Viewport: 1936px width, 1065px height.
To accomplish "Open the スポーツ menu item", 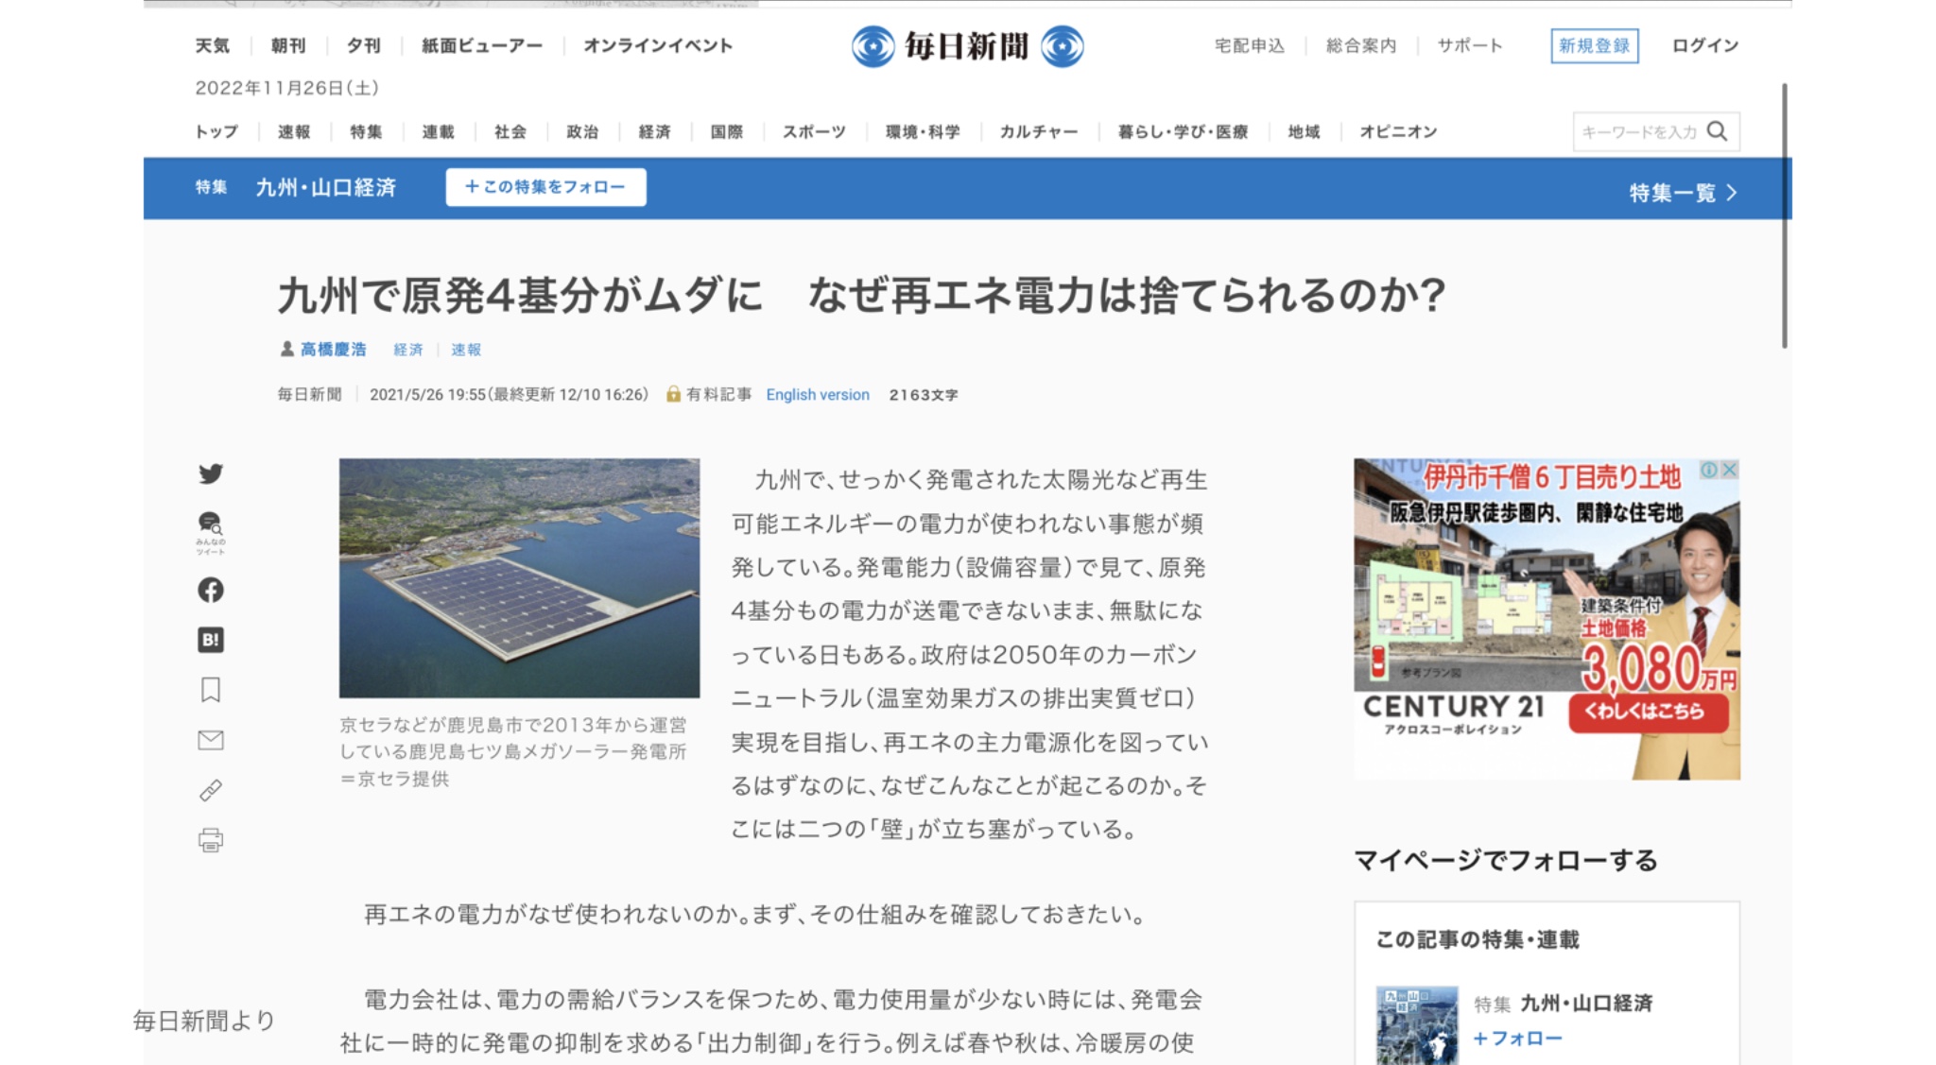I will (x=814, y=131).
